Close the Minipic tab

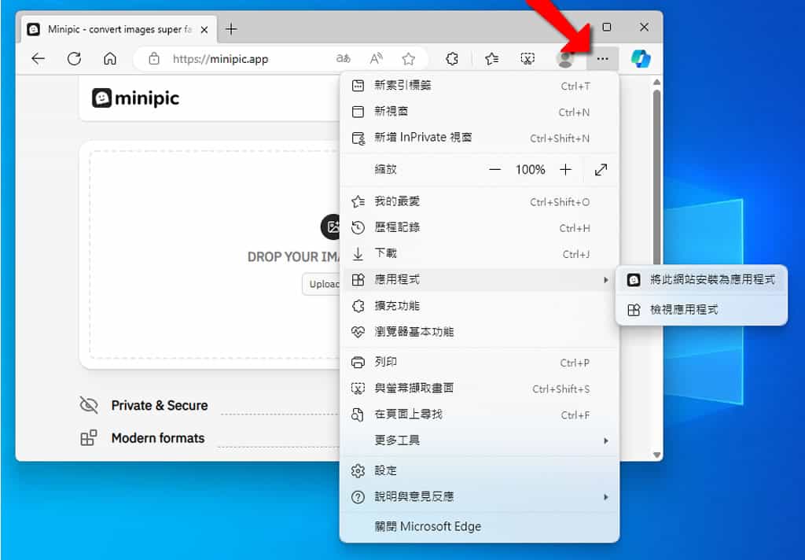tap(204, 30)
